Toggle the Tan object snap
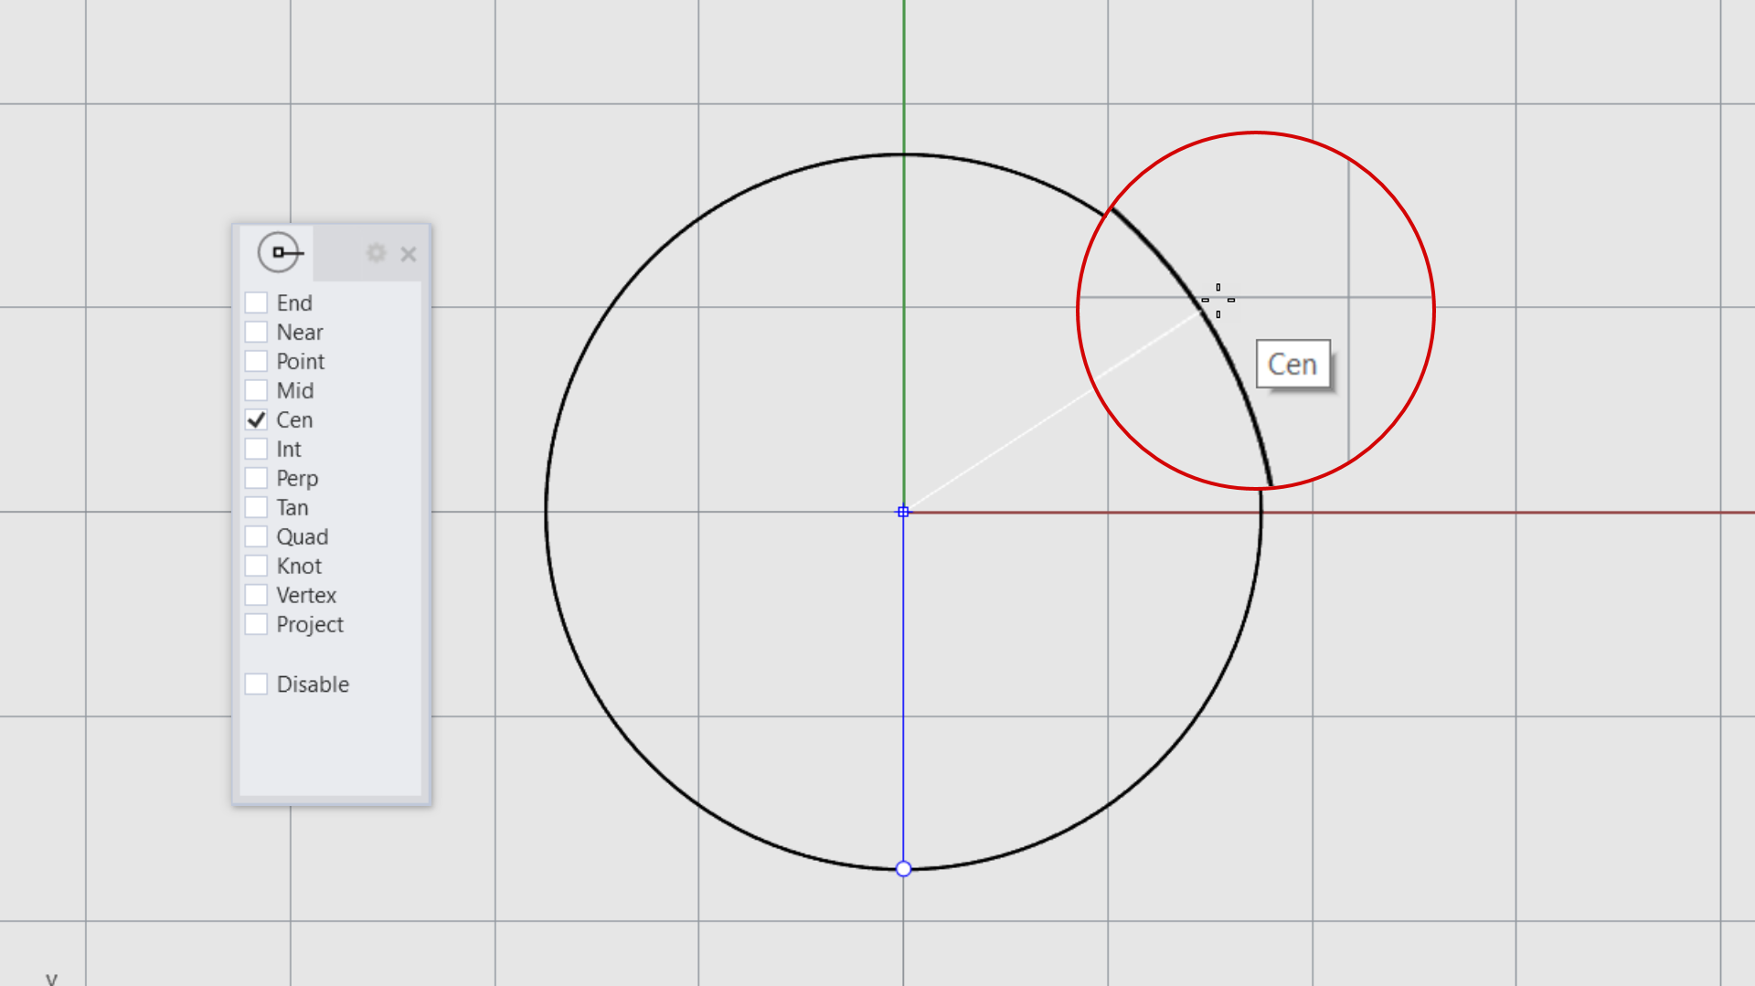This screenshot has height=986, width=1755. pyautogui.click(x=257, y=507)
